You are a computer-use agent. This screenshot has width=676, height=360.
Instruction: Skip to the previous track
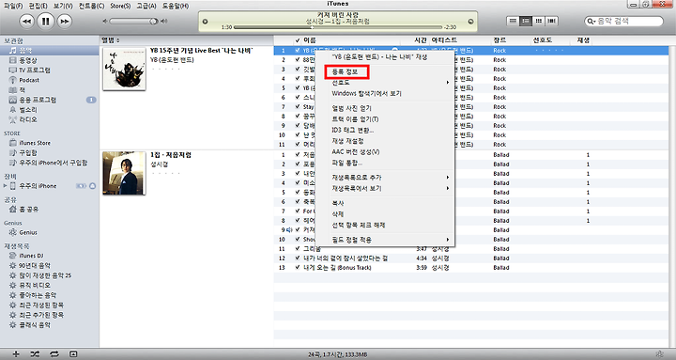tap(26, 22)
